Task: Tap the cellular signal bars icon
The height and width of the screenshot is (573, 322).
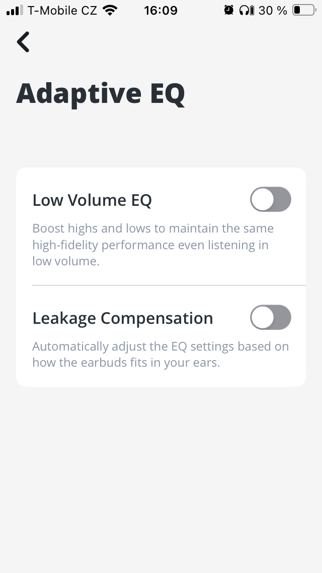Action: tap(15, 10)
